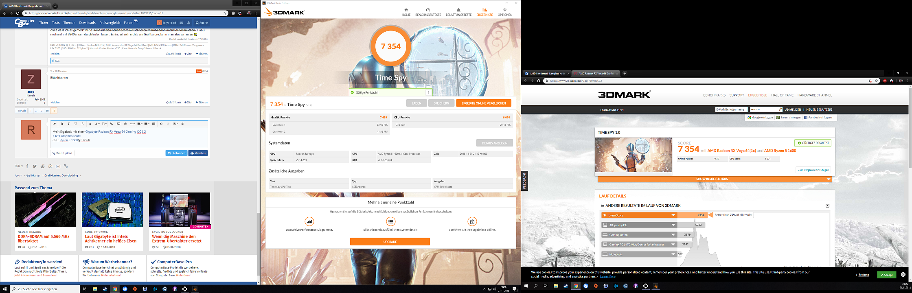Screen dimensions: 912x293
Task: Open the font family dropdown in editor
Action: [97, 124]
